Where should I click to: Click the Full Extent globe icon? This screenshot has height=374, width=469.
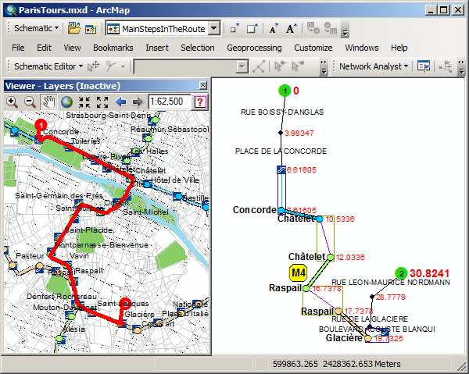66,102
